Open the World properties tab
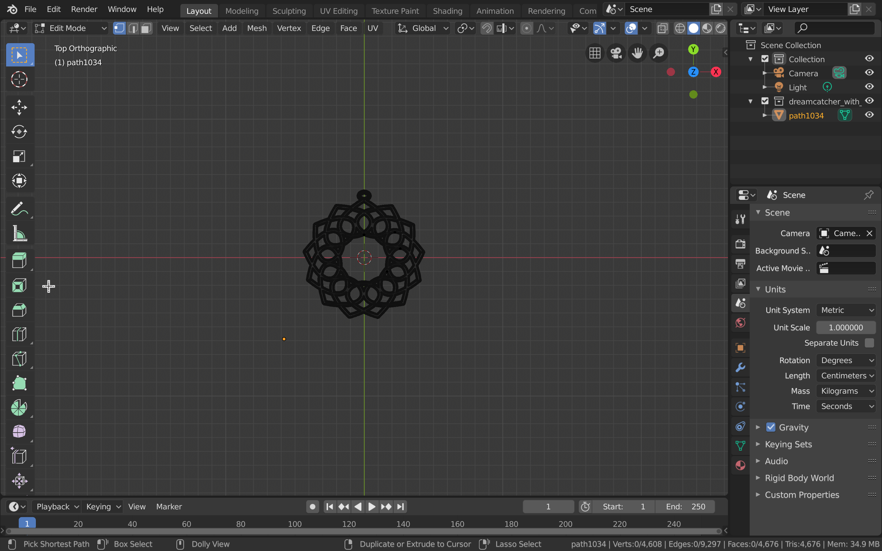Image resolution: width=882 pixels, height=551 pixels. coord(740,323)
